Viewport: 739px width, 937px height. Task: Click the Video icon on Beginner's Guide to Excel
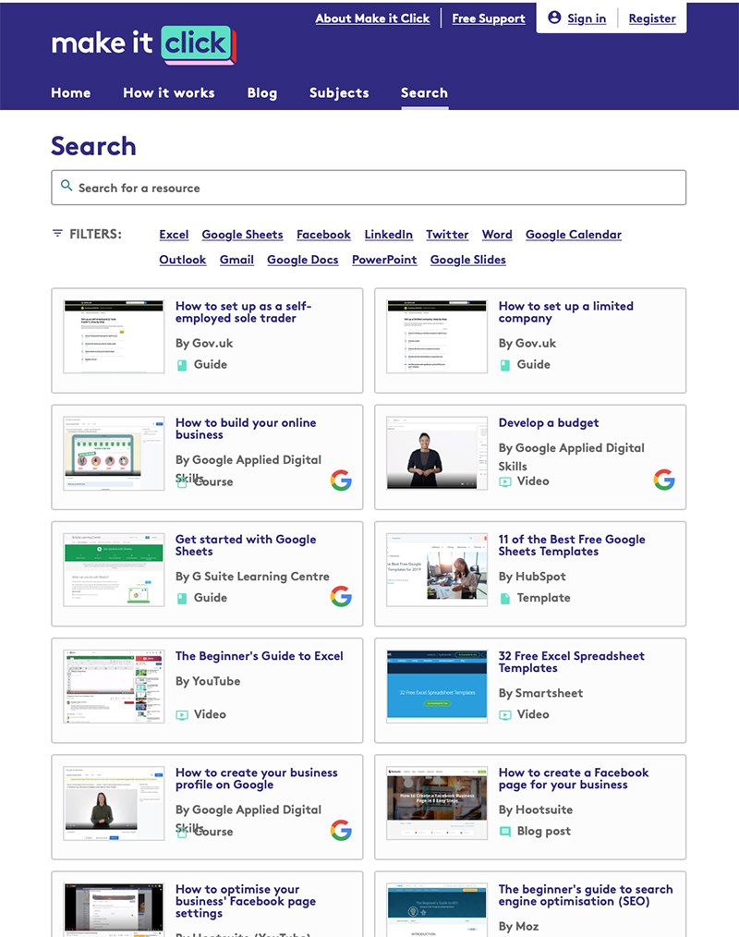coord(182,714)
